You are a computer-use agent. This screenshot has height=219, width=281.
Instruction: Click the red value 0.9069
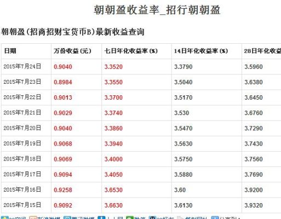pyautogui.click(x=63, y=159)
